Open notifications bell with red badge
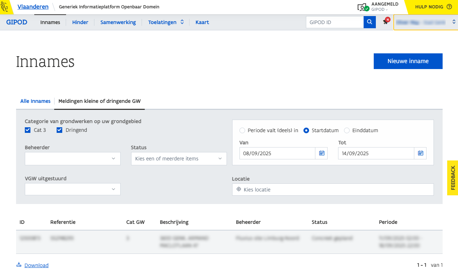This screenshot has width=458, height=272. [x=386, y=22]
